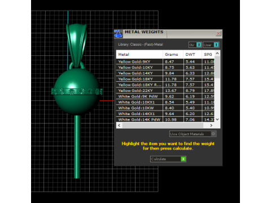271x203 pixels.
Task: Select the Yellow Gold:22KY row
Action: point(165,91)
